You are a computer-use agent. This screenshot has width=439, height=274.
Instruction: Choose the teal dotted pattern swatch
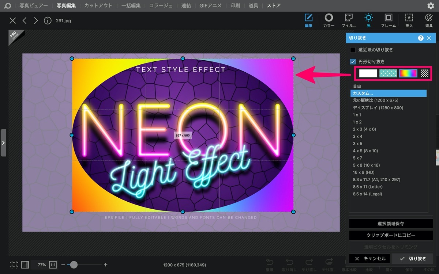click(x=388, y=73)
